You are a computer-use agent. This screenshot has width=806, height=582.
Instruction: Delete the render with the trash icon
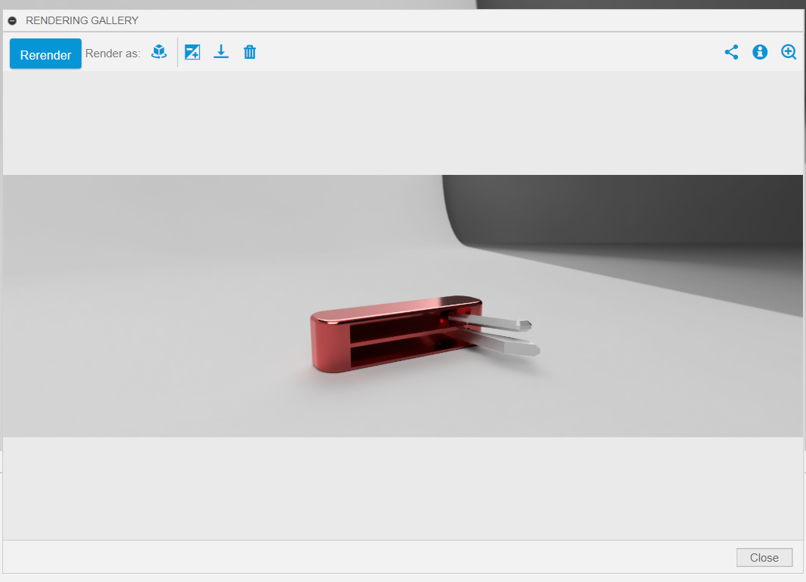click(x=250, y=52)
